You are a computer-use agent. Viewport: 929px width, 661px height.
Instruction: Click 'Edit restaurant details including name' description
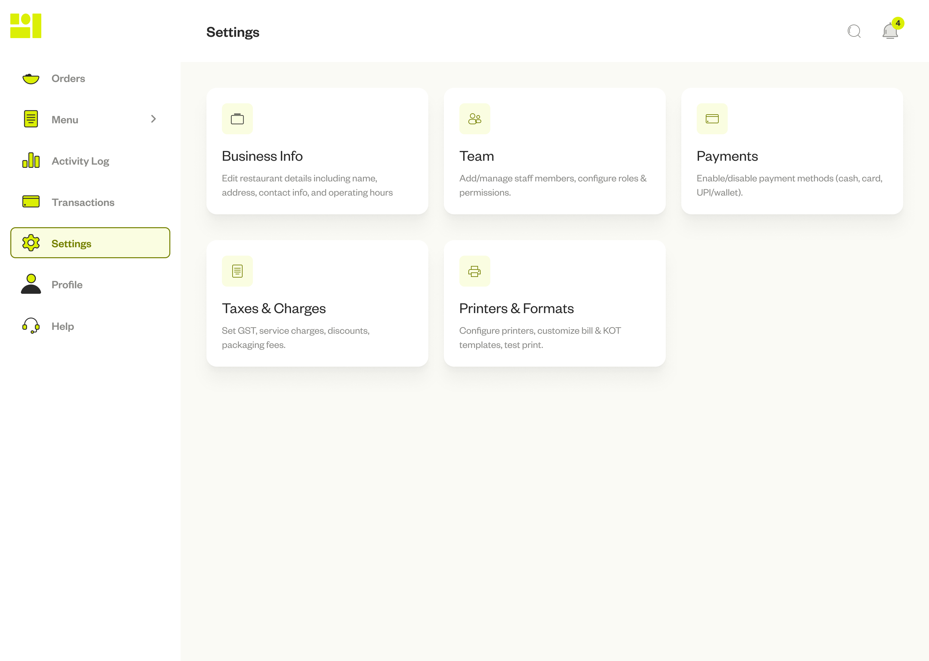307,185
